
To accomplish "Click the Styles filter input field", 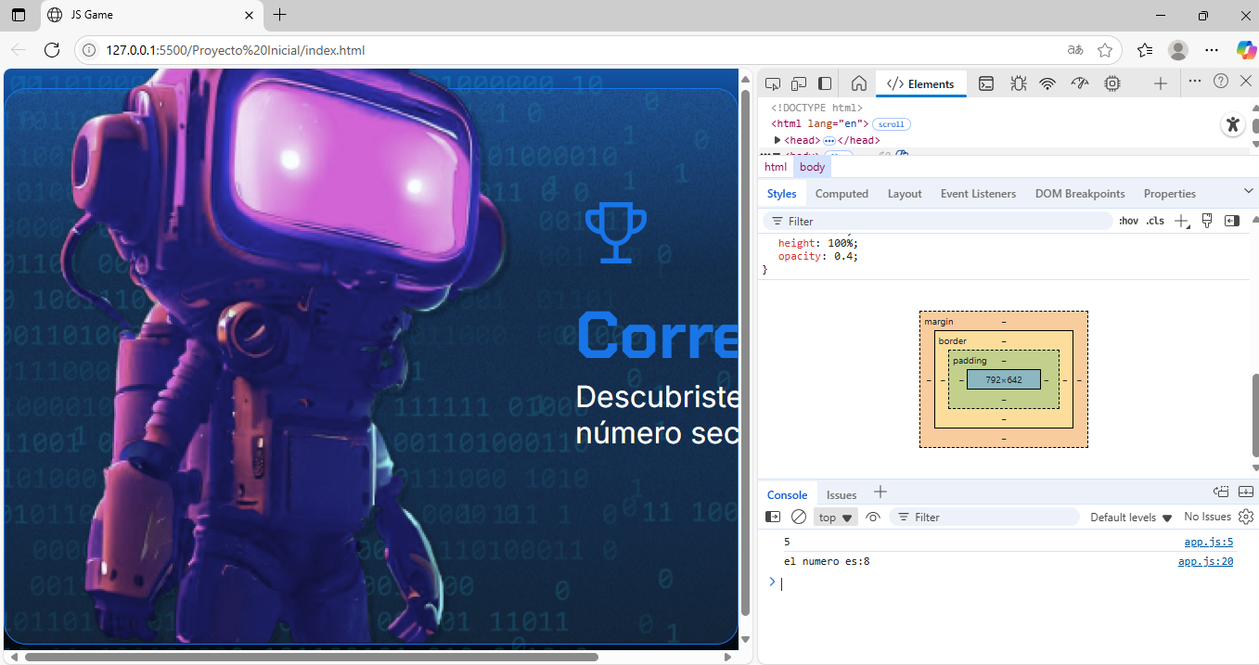I will [937, 221].
